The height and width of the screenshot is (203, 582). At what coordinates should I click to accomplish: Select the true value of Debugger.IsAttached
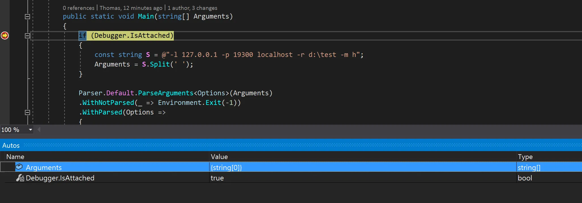click(217, 178)
